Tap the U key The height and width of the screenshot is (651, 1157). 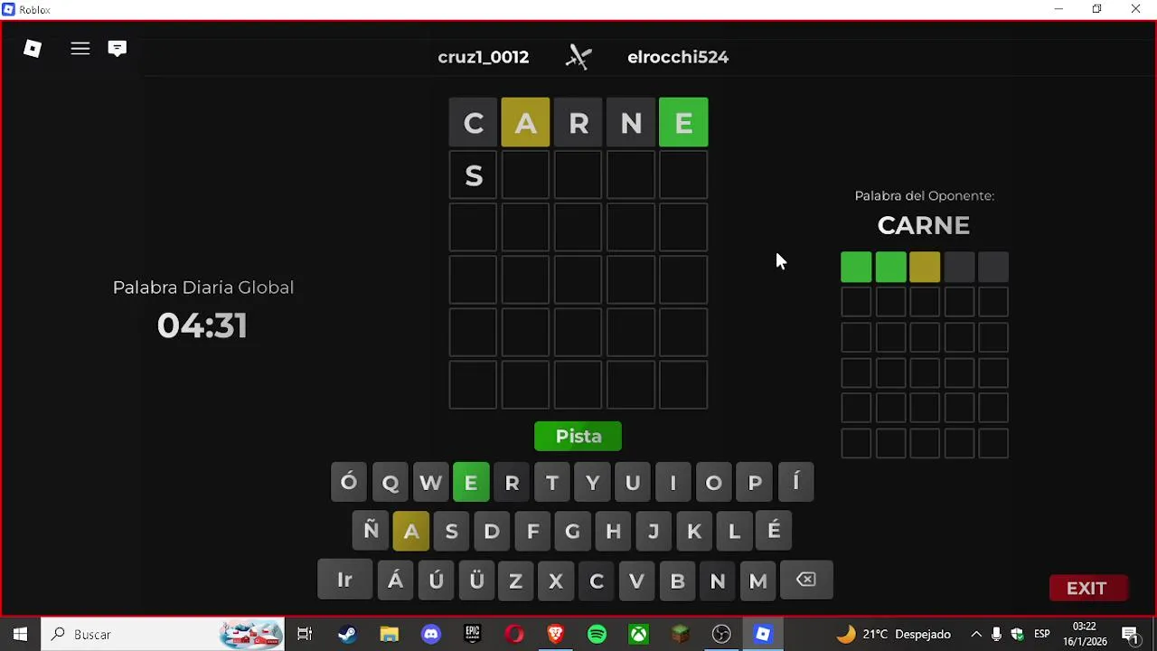point(633,483)
